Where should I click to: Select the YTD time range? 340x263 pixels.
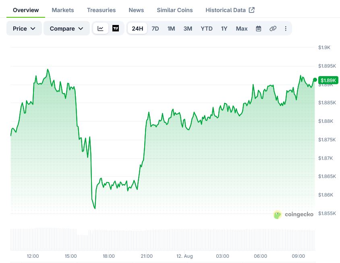pyautogui.click(x=206, y=29)
